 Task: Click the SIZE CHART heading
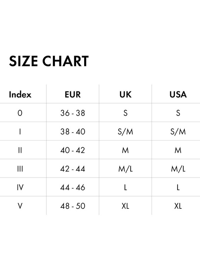tap(49, 61)
